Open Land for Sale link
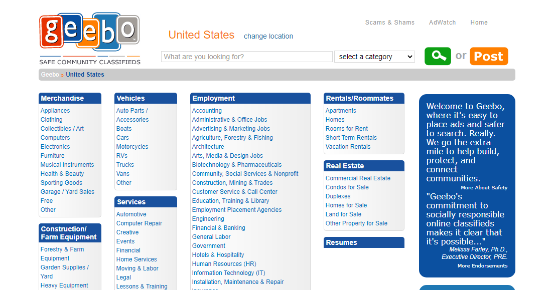Screen dimensions: 553x290 coord(344,214)
